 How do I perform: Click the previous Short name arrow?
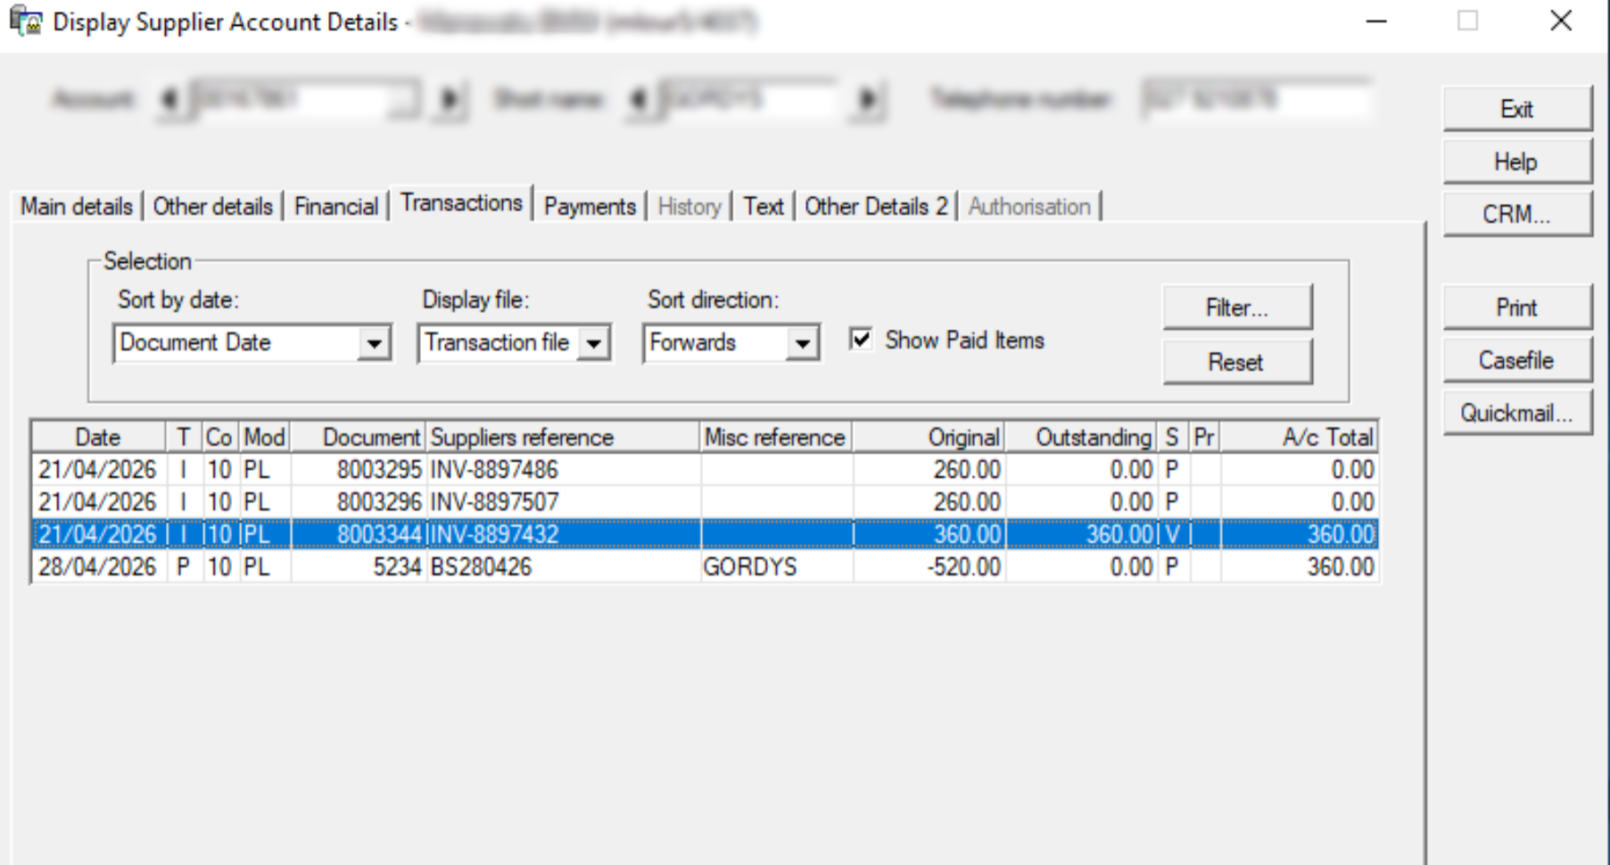[638, 99]
